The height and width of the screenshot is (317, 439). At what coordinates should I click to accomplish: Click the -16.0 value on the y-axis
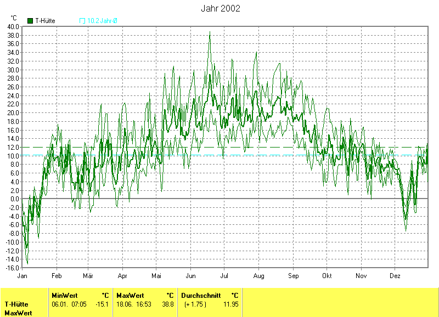[x=12, y=268]
